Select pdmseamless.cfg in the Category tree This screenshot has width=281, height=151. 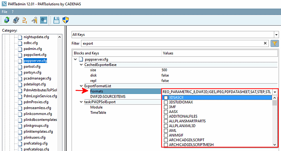37,108
